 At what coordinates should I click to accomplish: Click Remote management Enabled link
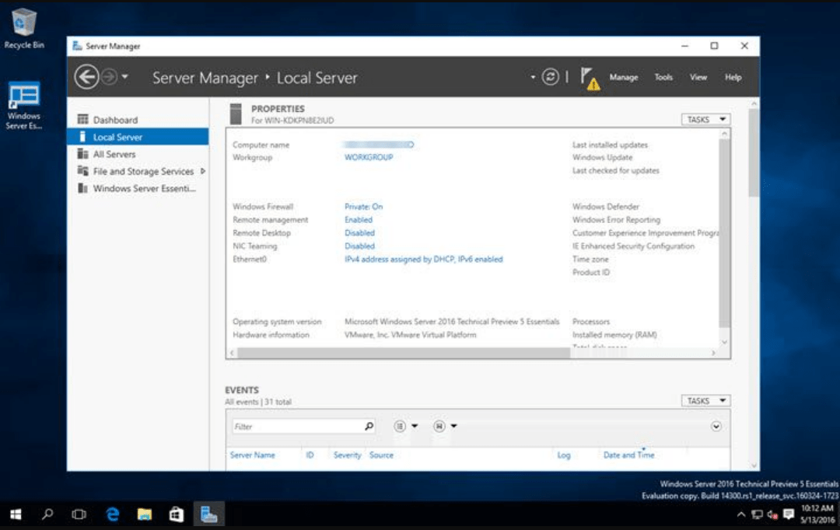pyautogui.click(x=358, y=220)
